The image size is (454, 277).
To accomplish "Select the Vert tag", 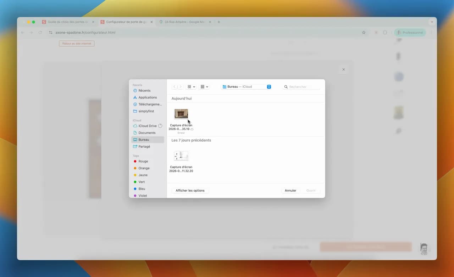I will coord(148,182).
